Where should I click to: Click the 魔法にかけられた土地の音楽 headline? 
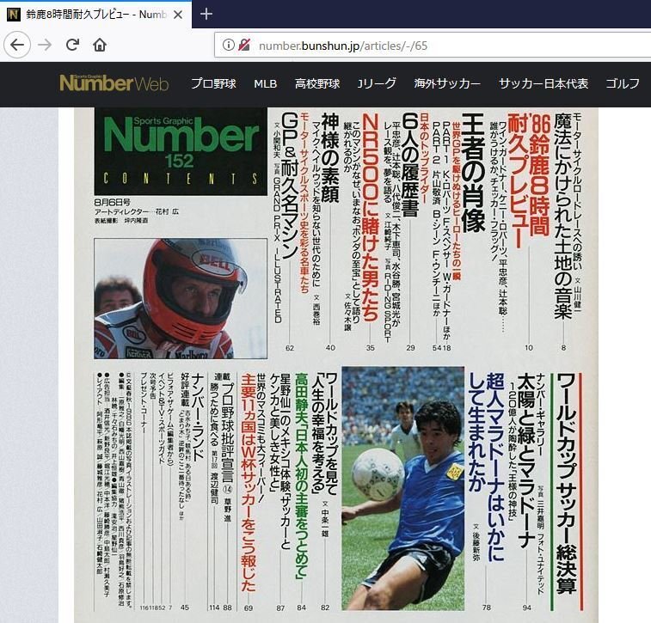click(563, 216)
